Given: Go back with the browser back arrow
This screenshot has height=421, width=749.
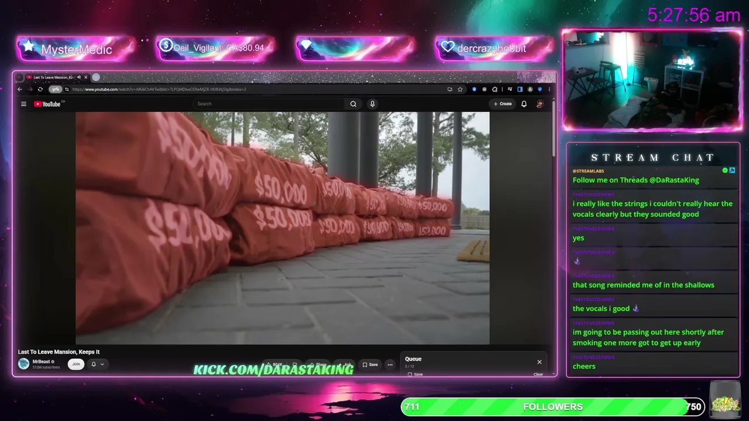Looking at the screenshot, I should 20,89.
